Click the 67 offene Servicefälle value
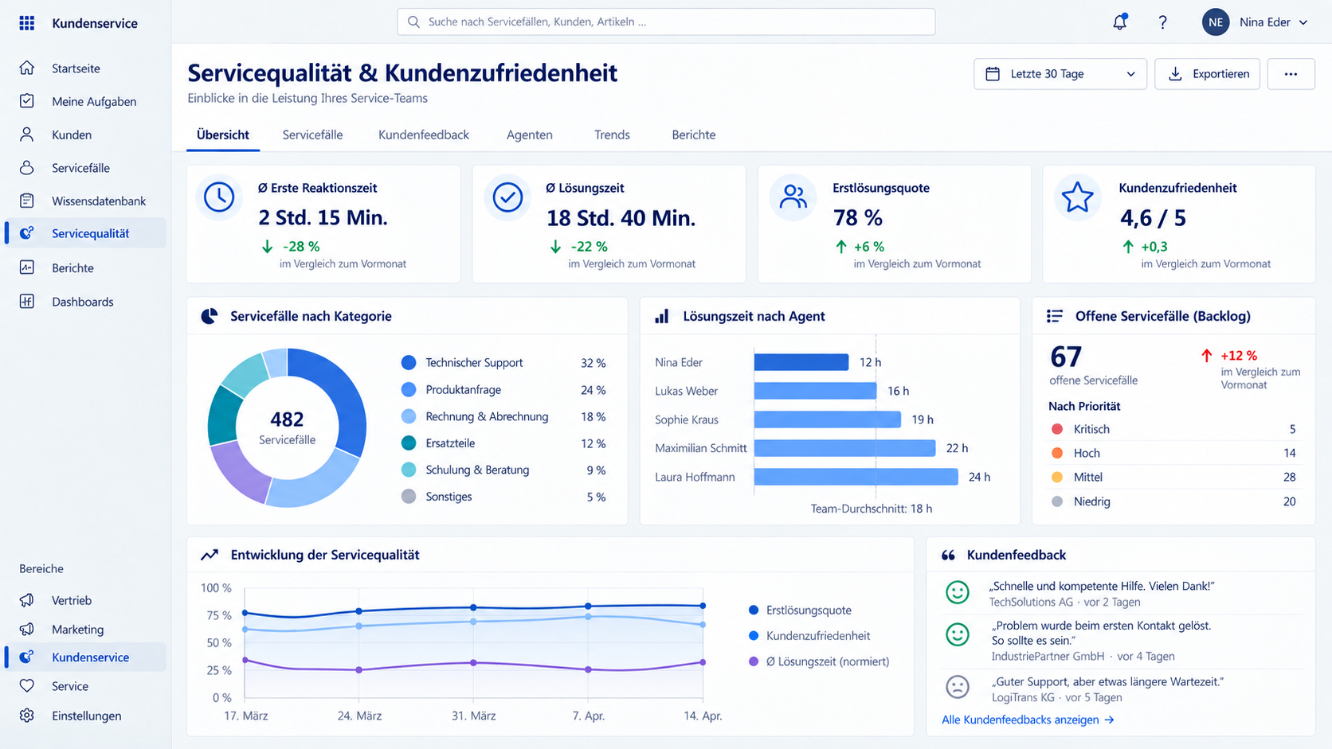 point(1066,357)
